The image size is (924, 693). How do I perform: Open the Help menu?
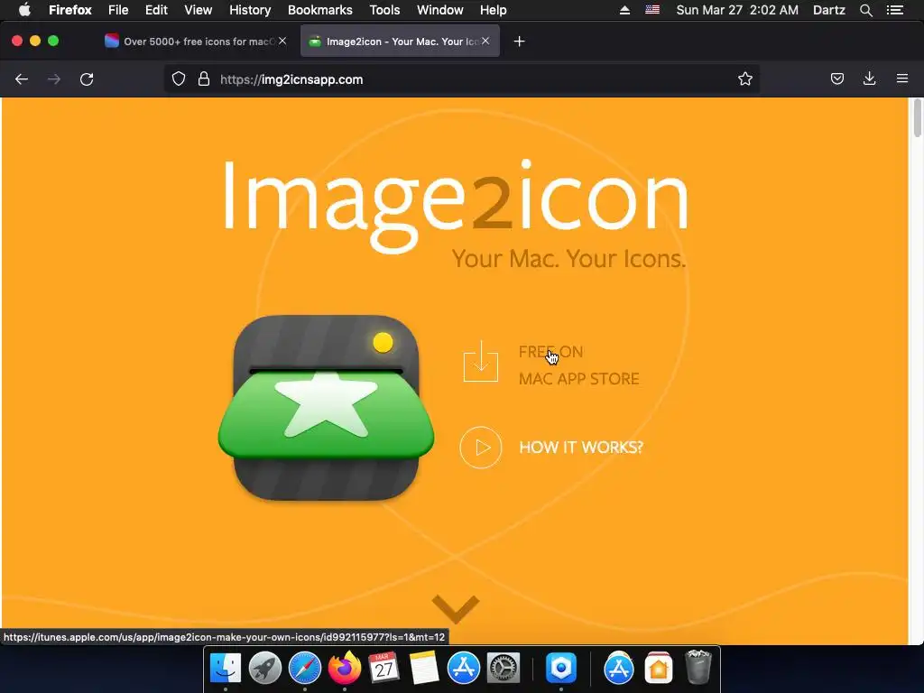[494, 10]
